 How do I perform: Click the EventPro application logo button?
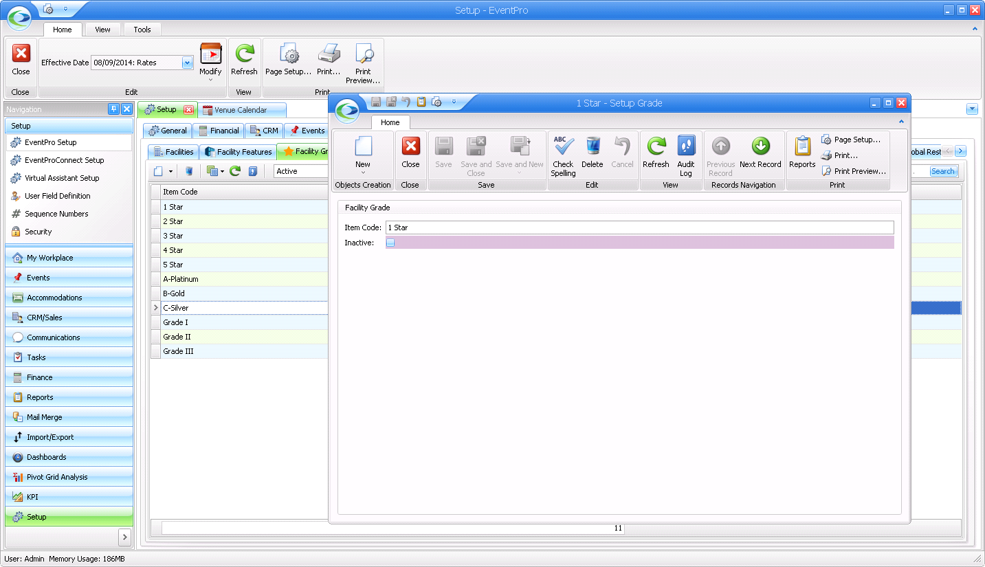click(x=19, y=19)
